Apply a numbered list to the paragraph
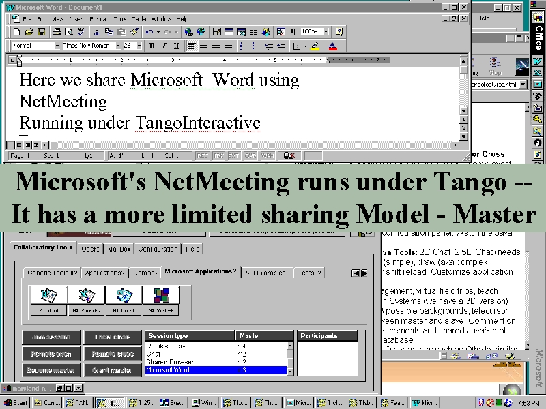This screenshot has width=546, height=409. (244, 46)
